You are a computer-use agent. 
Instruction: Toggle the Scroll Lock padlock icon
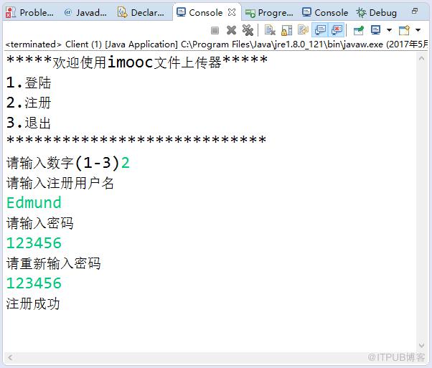[x=286, y=30]
